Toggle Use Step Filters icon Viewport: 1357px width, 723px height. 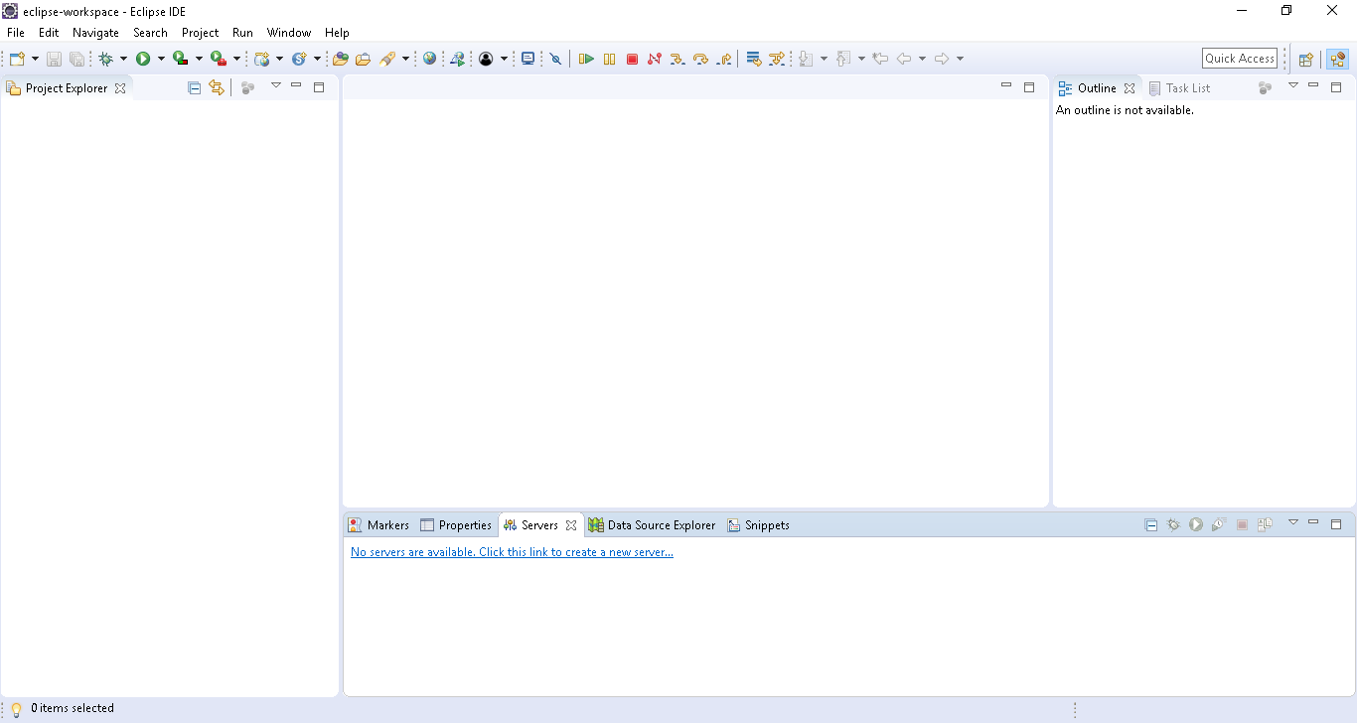coord(777,59)
